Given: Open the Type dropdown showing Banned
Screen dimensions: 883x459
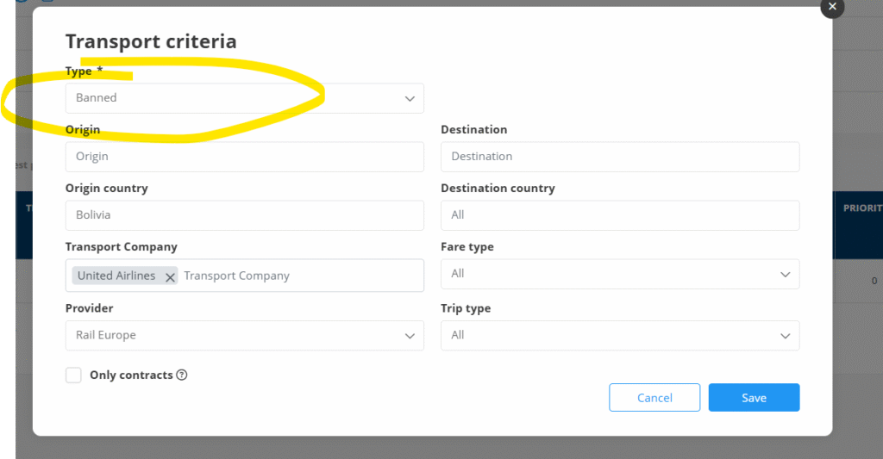Looking at the screenshot, I should coord(244,98).
